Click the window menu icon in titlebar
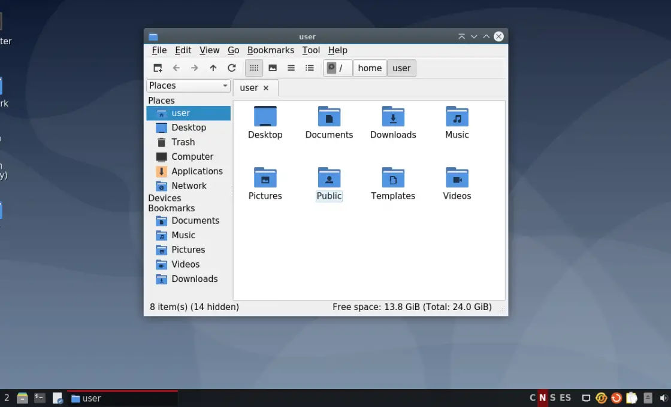 [153, 37]
